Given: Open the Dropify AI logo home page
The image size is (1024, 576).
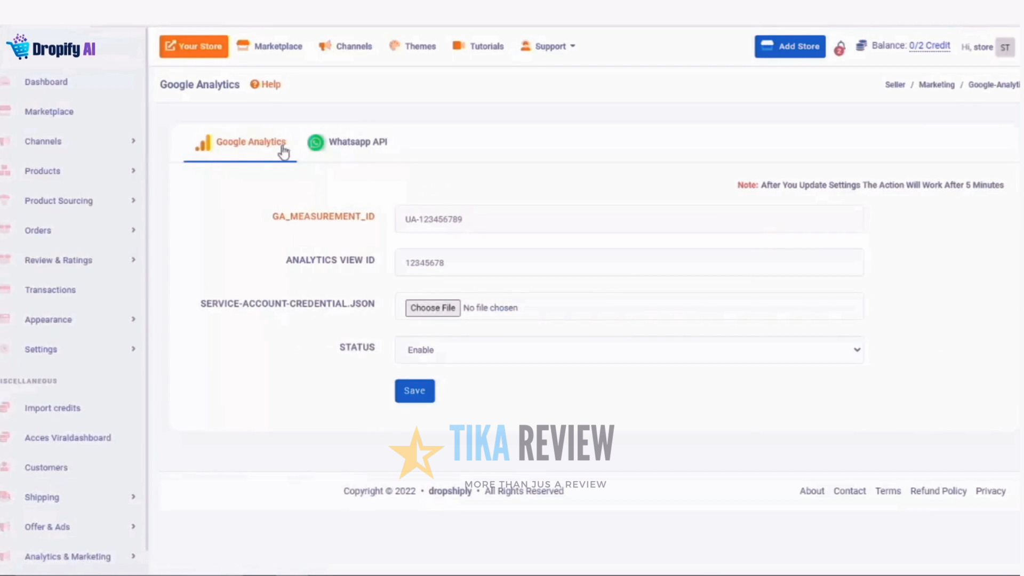Looking at the screenshot, I should pos(51,47).
